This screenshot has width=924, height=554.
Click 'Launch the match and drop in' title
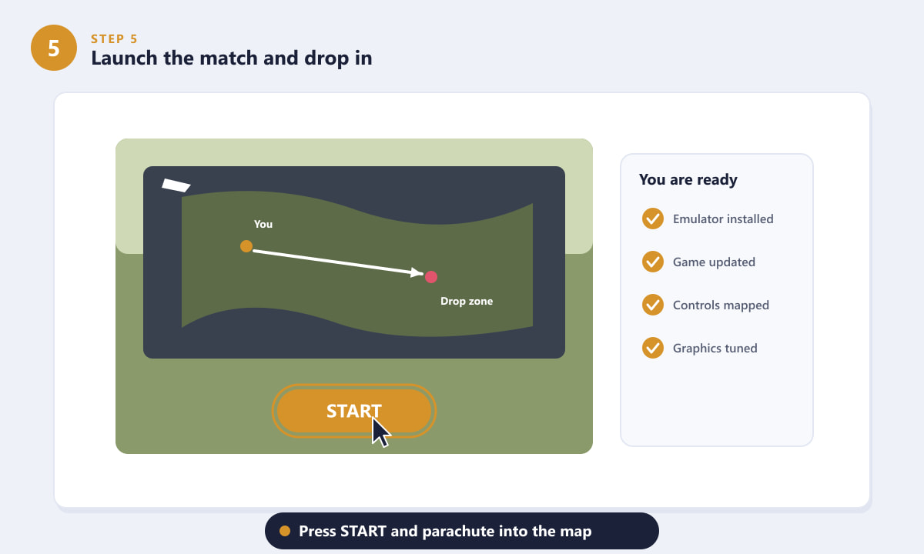coord(232,58)
